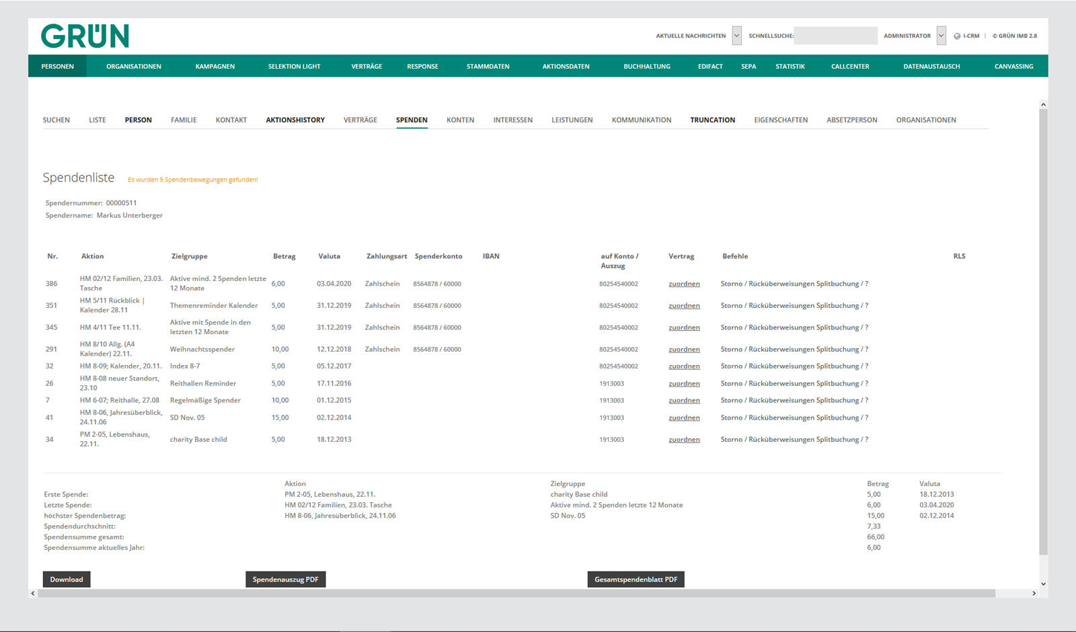Viewport: 1076px width, 632px height.
Task: Generate the Spendenauszug PDF
Action: [286, 580]
